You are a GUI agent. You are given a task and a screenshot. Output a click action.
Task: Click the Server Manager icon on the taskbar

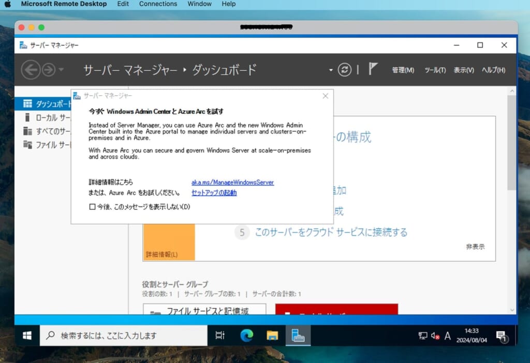298,335
